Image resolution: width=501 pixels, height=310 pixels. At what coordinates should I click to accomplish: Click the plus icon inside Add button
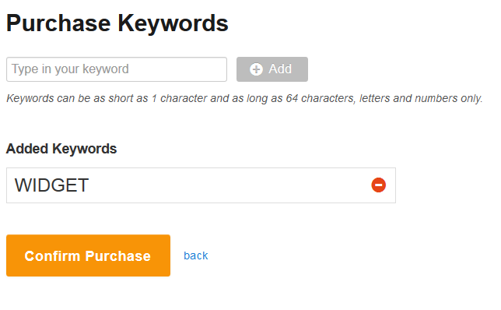256,69
